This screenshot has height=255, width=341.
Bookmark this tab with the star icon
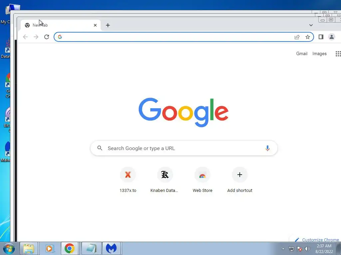(x=307, y=37)
